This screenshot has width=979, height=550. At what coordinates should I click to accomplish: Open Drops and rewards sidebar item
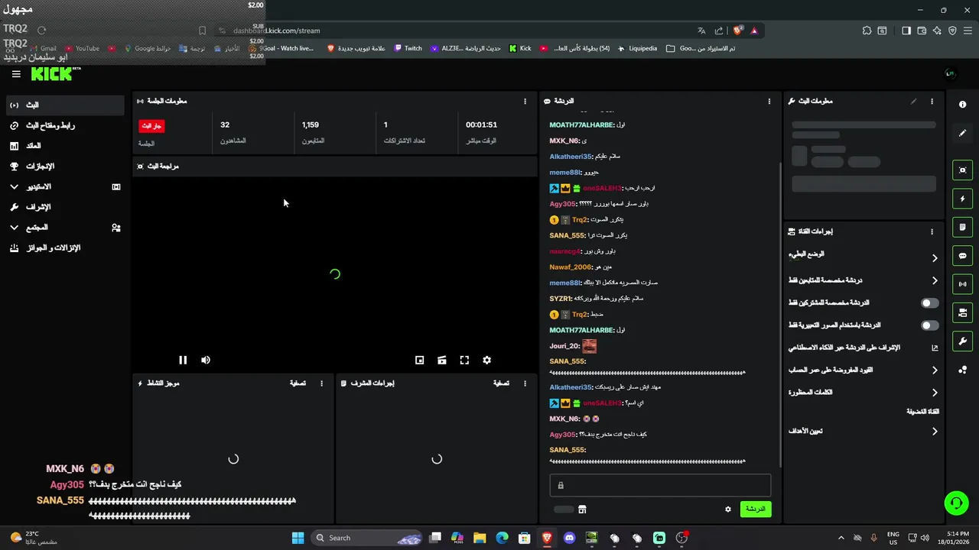(x=65, y=248)
